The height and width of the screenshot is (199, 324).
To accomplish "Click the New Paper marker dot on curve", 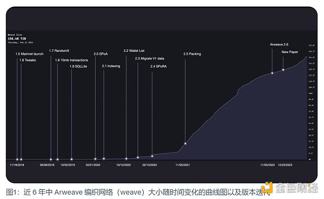I will (x=283, y=70).
